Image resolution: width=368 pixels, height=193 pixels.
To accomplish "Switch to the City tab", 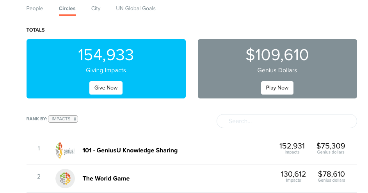I will (96, 9).
